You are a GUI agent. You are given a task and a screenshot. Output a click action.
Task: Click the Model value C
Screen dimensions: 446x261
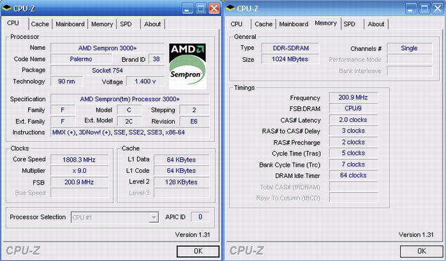[129, 110]
